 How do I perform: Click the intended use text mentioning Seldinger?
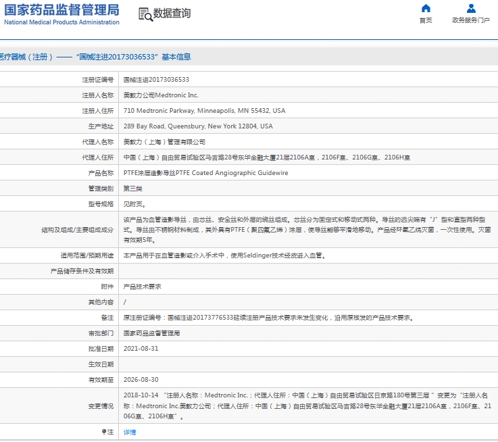(224, 255)
